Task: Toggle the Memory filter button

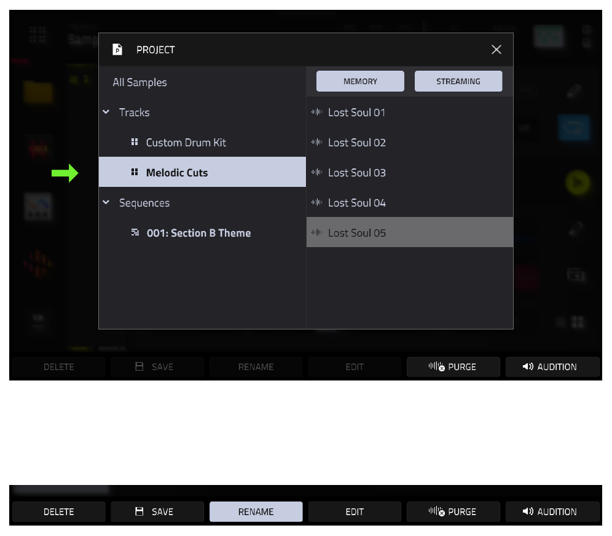Action: [360, 81]
